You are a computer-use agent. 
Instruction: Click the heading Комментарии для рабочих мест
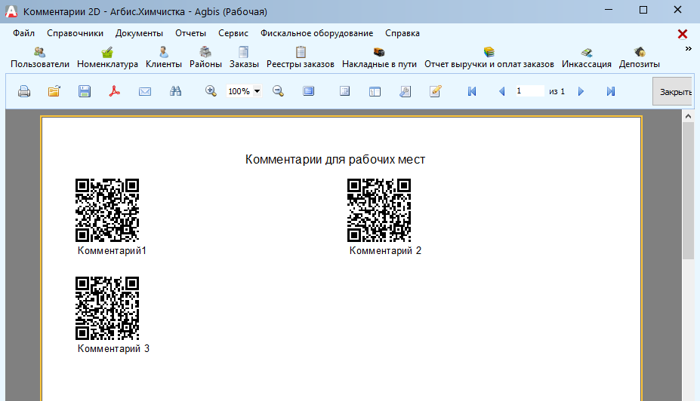[x=335, y=160]
